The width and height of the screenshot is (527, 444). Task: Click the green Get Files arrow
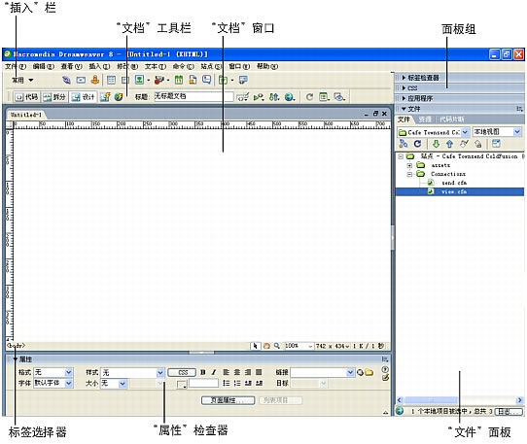click(436, 144)
